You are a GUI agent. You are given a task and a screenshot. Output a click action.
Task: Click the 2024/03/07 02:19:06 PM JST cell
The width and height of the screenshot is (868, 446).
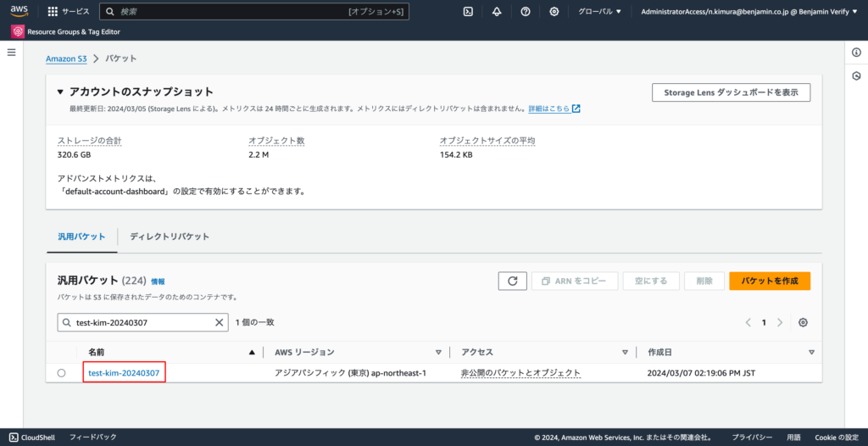click(701, 373)
